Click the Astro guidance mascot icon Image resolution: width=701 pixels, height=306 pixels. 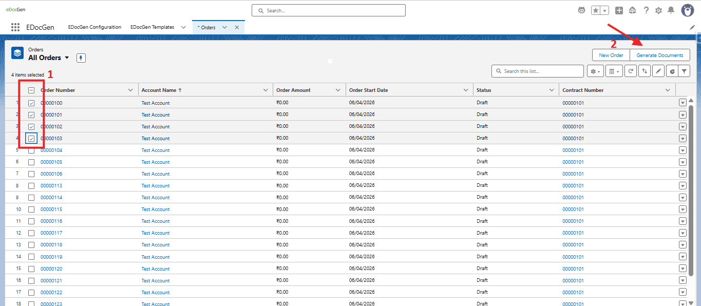coord(581,10)
